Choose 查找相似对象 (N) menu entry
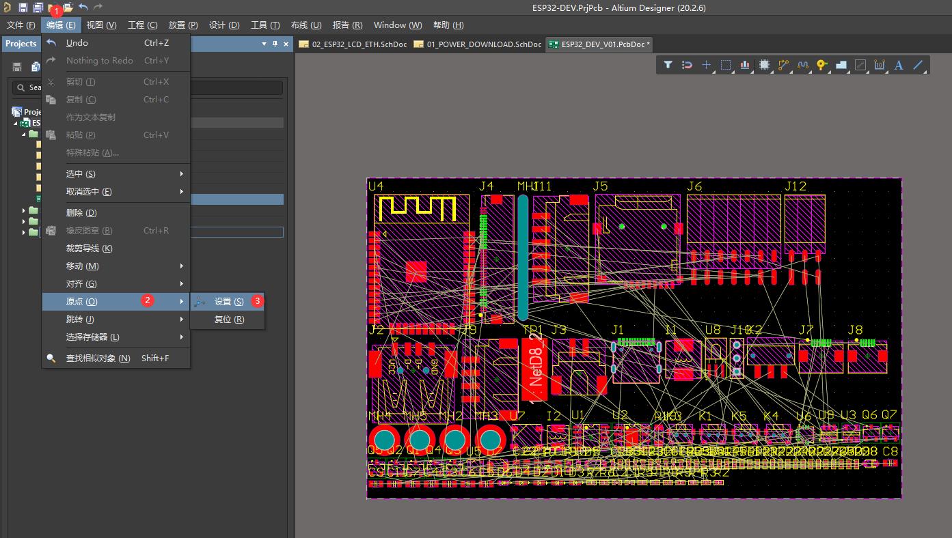This screenshot has width=952, height=538. tap(116, 358)
